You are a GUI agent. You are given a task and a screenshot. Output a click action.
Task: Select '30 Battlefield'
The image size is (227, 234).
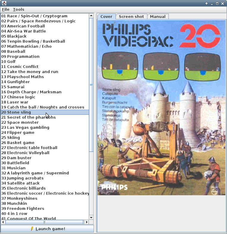(45, 163)
